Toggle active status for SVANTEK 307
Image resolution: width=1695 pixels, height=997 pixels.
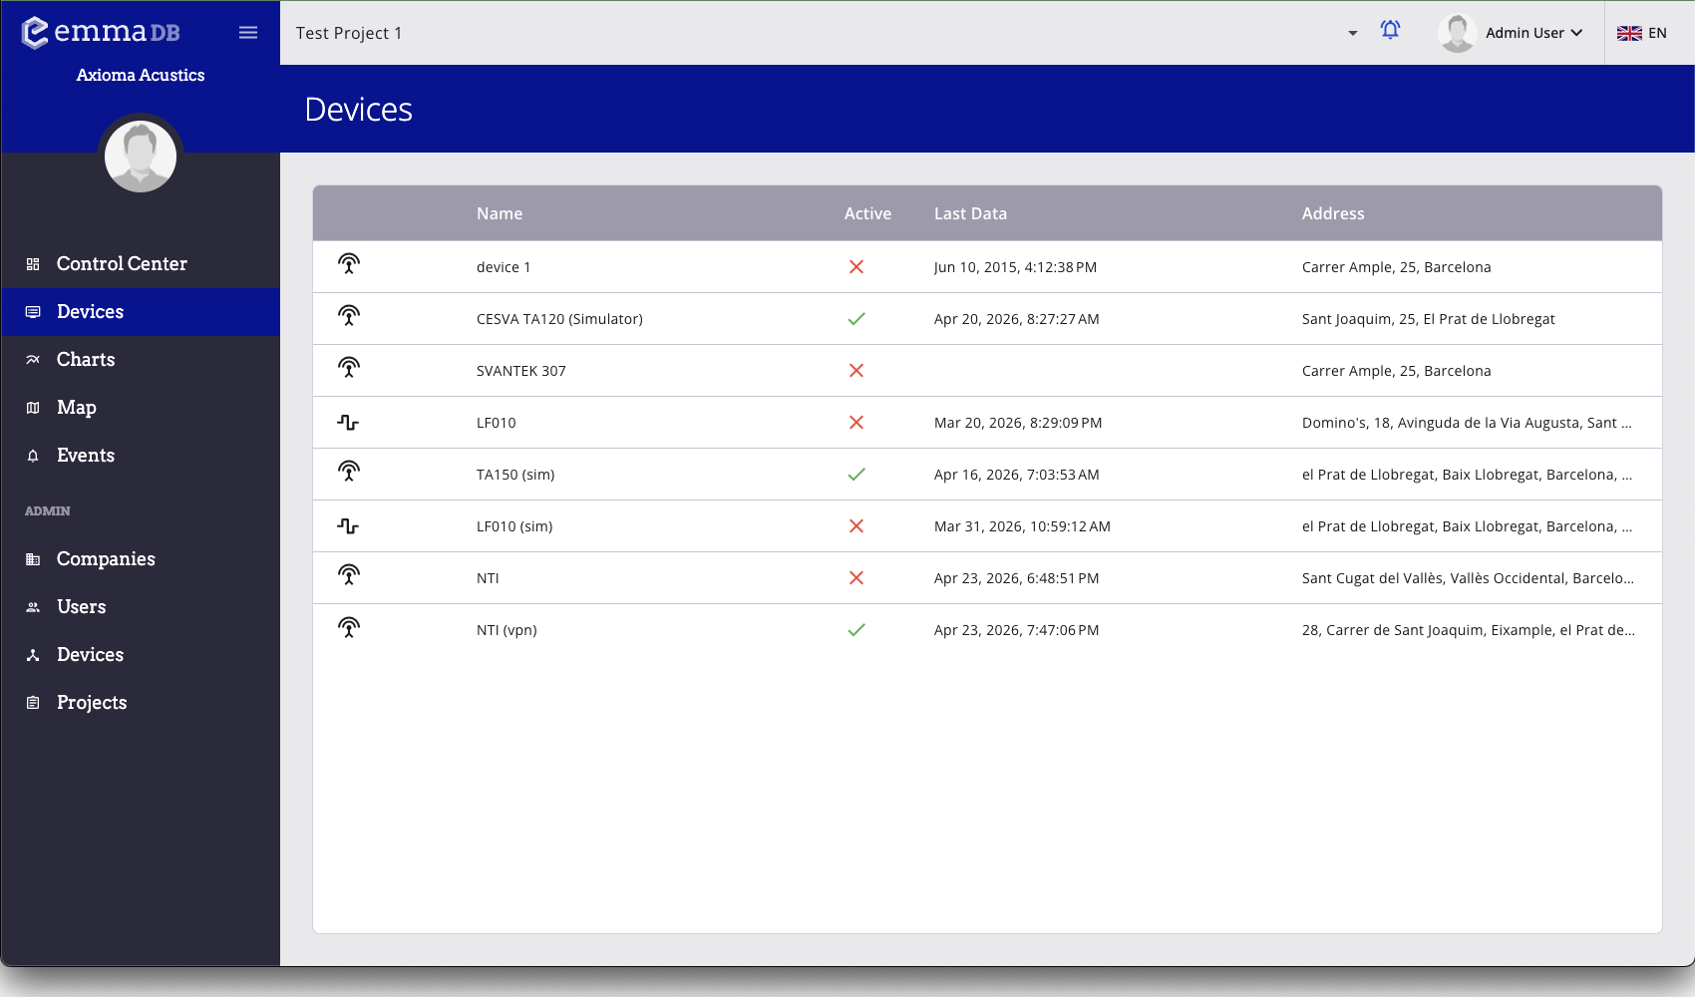tap(855, 370)
